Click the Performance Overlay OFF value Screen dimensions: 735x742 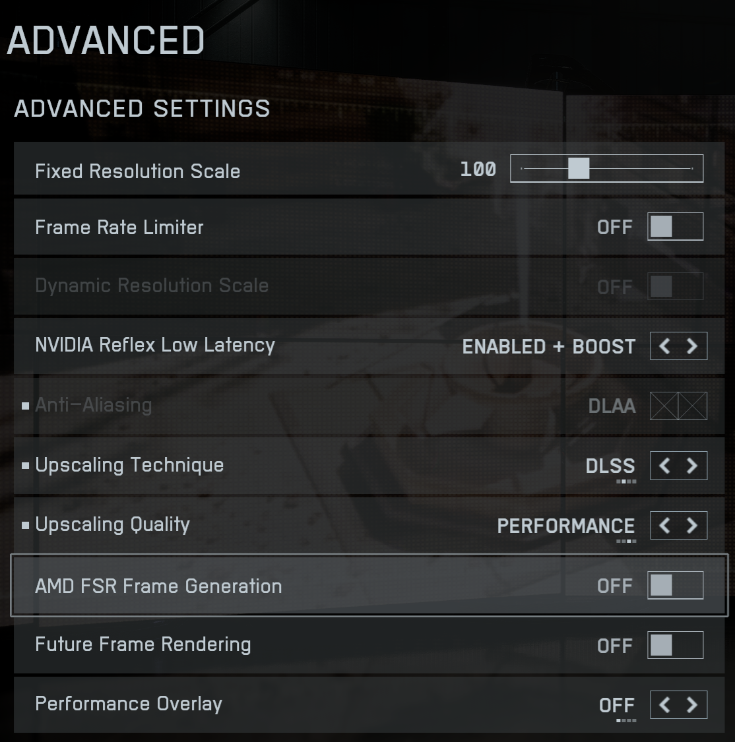pyautogui.click(x=616, y=705)
